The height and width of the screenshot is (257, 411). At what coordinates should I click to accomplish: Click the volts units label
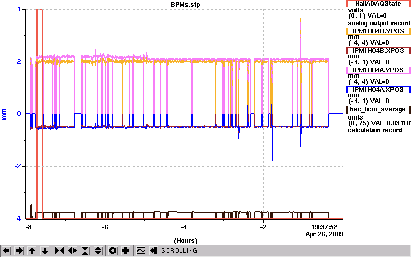pyautogui.click(x=356, y=10)
